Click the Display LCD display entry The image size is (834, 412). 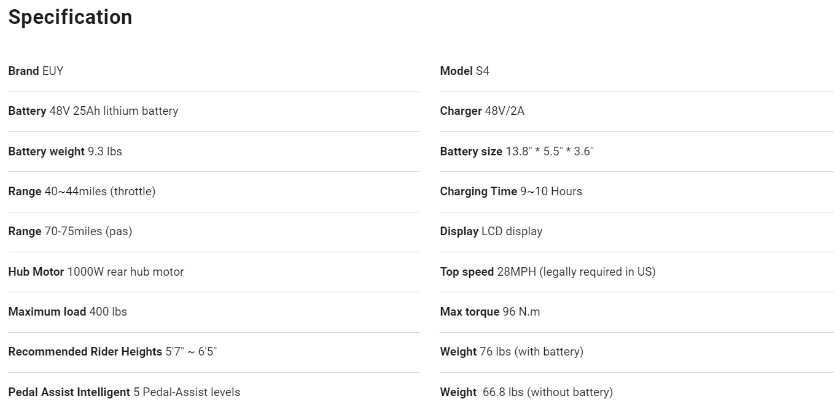pyautogui.click(x=491, y=231)
